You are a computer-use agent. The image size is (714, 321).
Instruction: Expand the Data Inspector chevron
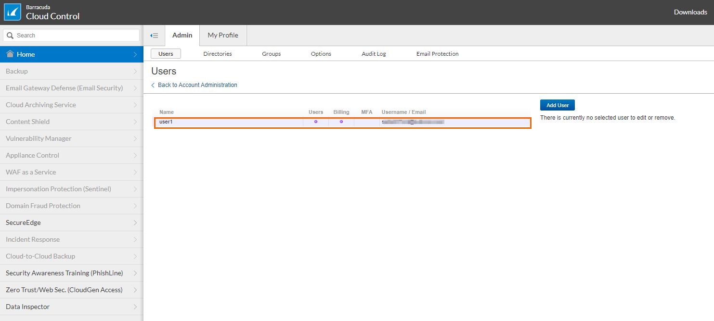(x=135, y=307)
